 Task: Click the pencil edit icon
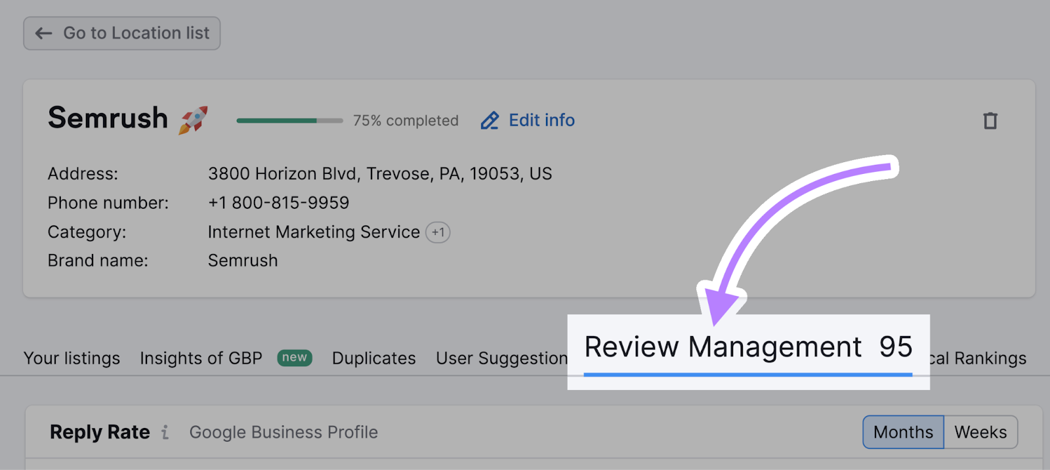[490, 121]
